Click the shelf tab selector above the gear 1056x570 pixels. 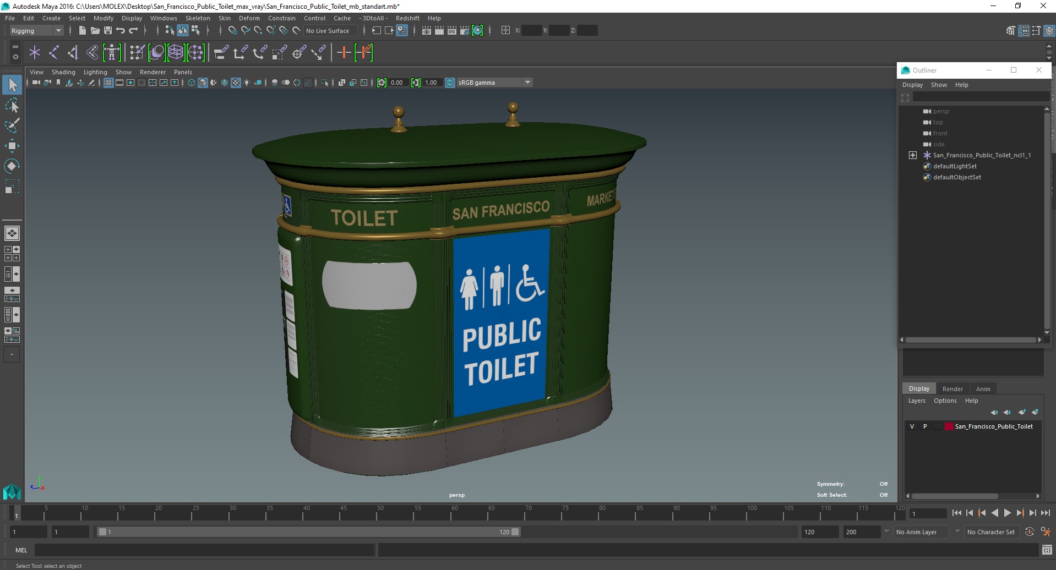tap(15, 48)
